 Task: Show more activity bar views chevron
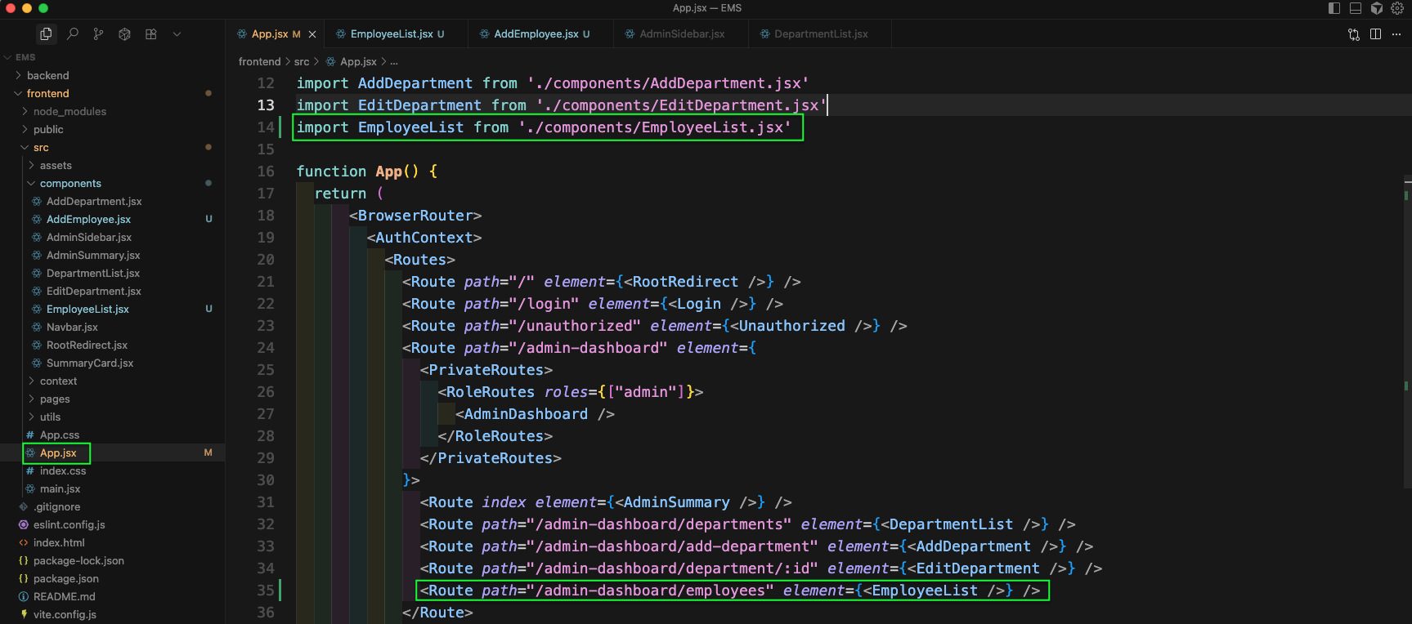177,34
